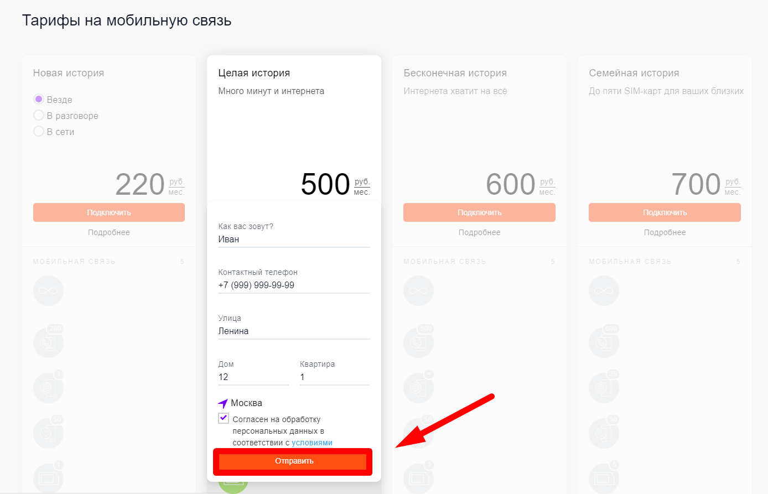Click internet globe icon with badge 25

(604, 388)
